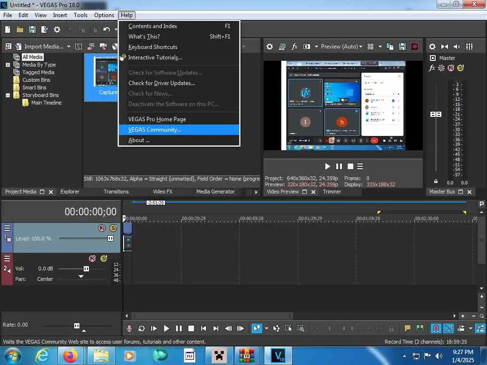Open Project Properties gear in main toolbar
The width and height of the screenshot is (487, 365).
57,29
